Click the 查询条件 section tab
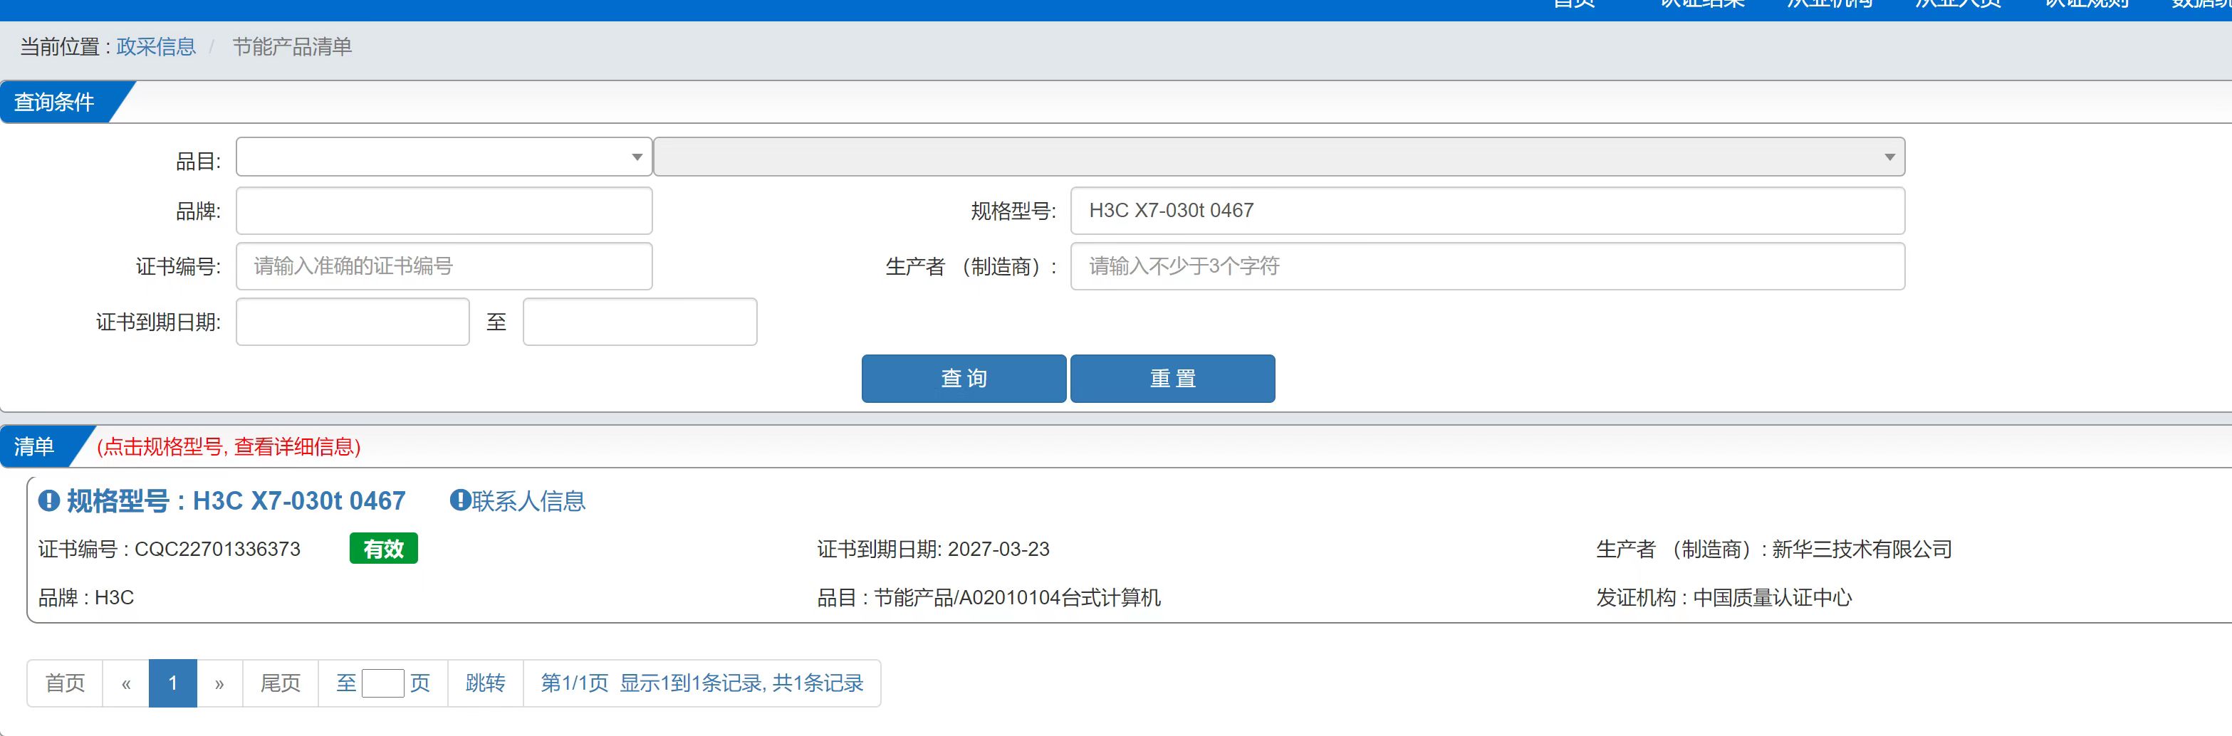Viewport: 2232px width, 736px height. point(55,102)
